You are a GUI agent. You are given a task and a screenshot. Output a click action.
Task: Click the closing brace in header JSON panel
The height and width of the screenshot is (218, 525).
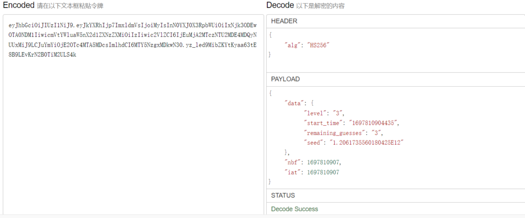click(270, 54)
